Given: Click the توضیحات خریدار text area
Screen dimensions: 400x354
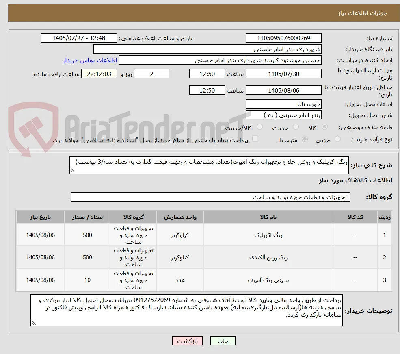Looking at the screenshot, I should 186,310.
